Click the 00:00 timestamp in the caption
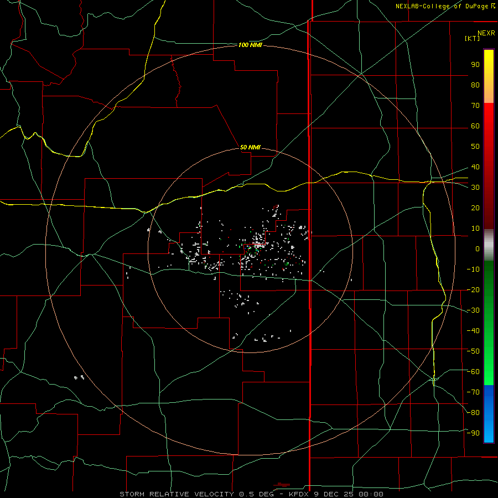 [371, 494]
